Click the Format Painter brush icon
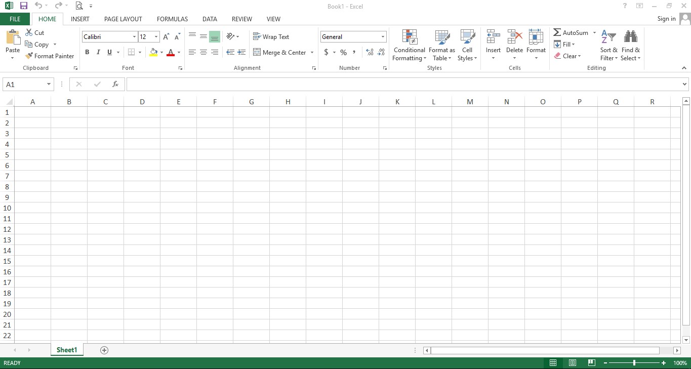The width and height of the screenshot is (691, 369). click(29, 56)
